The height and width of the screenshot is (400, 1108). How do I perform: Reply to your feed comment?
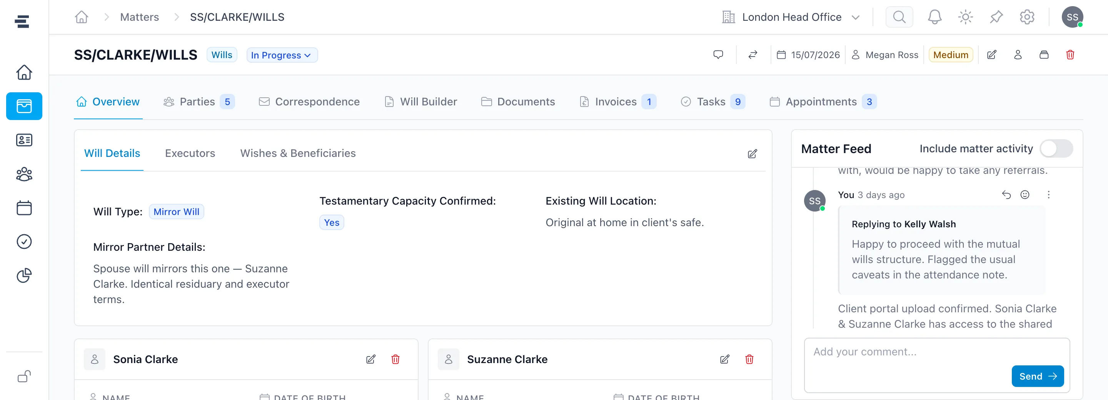[1006, 195]
